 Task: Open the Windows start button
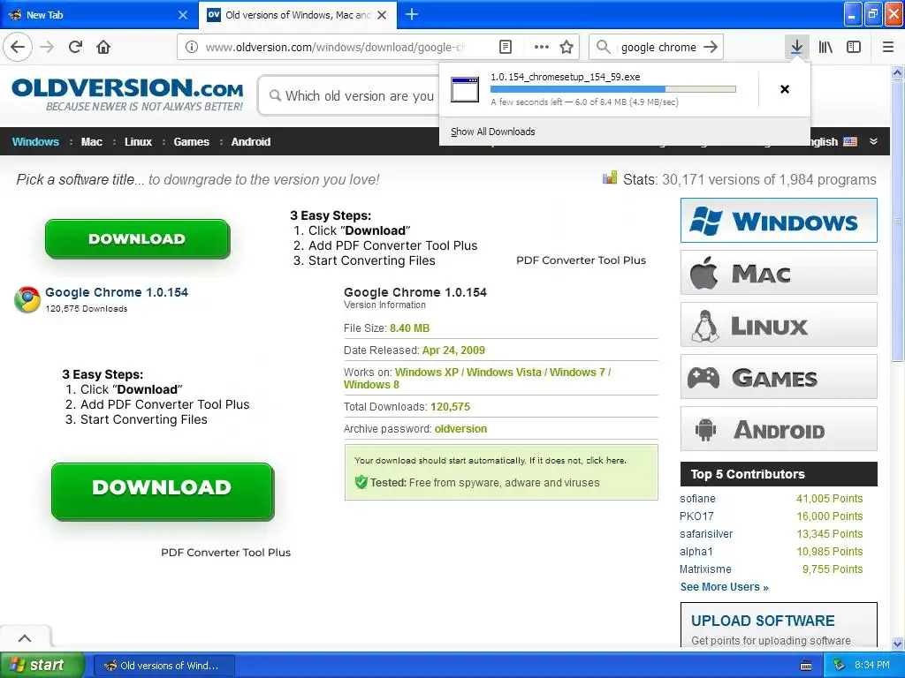pos(42,665)
